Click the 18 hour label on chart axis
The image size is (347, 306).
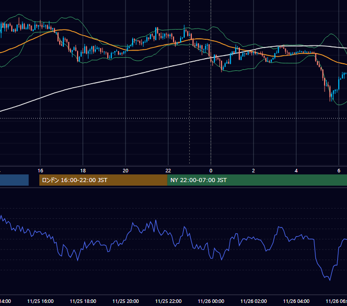83,171
